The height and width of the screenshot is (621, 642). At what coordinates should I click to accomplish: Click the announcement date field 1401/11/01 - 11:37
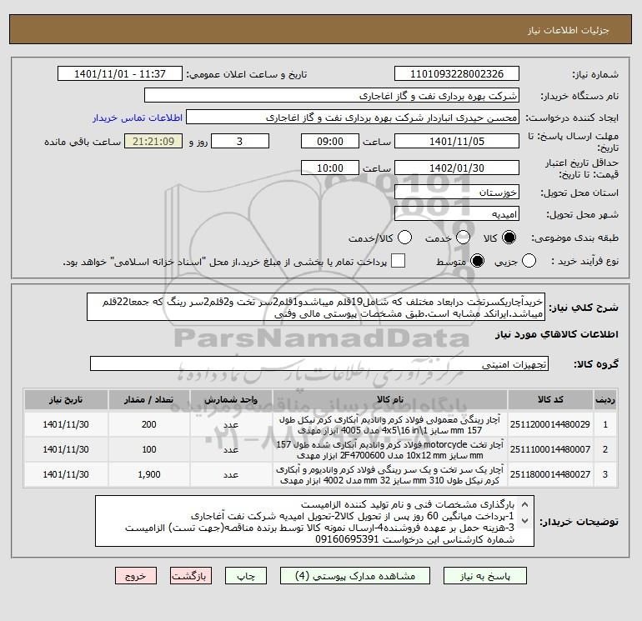[x=120, y=73]
